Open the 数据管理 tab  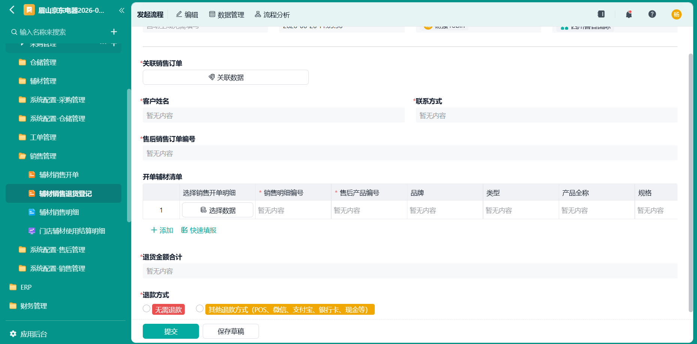coord(226,15)
